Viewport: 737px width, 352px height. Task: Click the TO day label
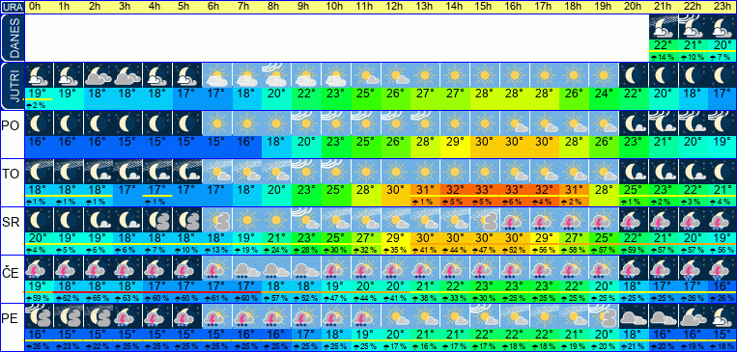click(x=10, y=175)
